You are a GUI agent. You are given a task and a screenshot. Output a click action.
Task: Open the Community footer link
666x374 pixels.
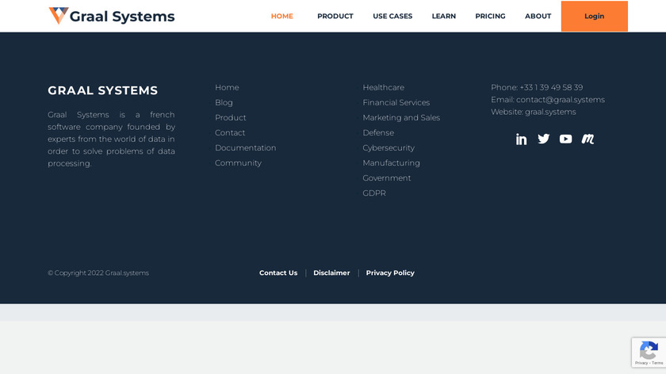[239, 163]
